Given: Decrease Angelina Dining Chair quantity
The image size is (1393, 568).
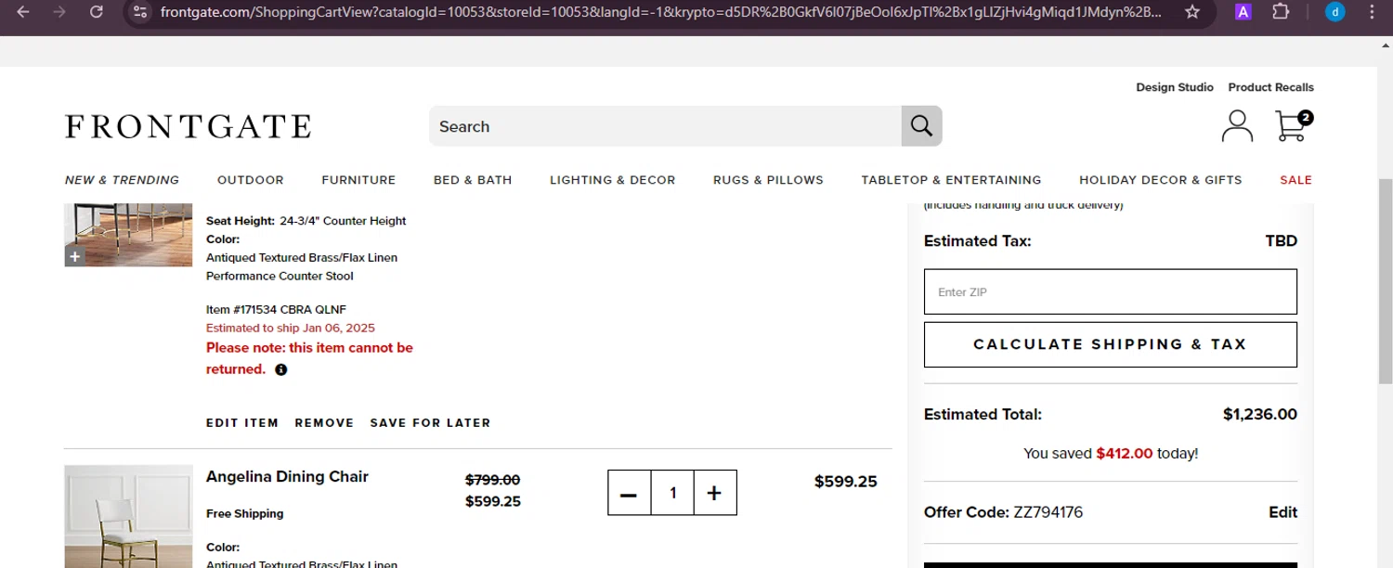Looking at the screenshot, I should [629, 493].
